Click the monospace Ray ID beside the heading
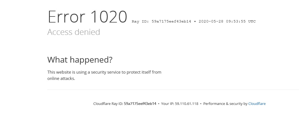 click(x=161, y=21)
